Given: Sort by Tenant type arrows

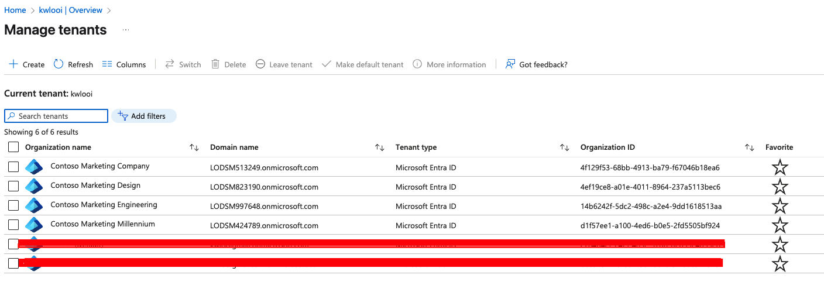Looking at the screenshot, I should click(564, 147).
